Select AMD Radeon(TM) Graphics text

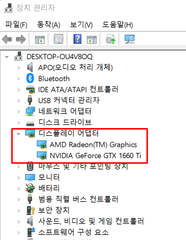(93, 145)
